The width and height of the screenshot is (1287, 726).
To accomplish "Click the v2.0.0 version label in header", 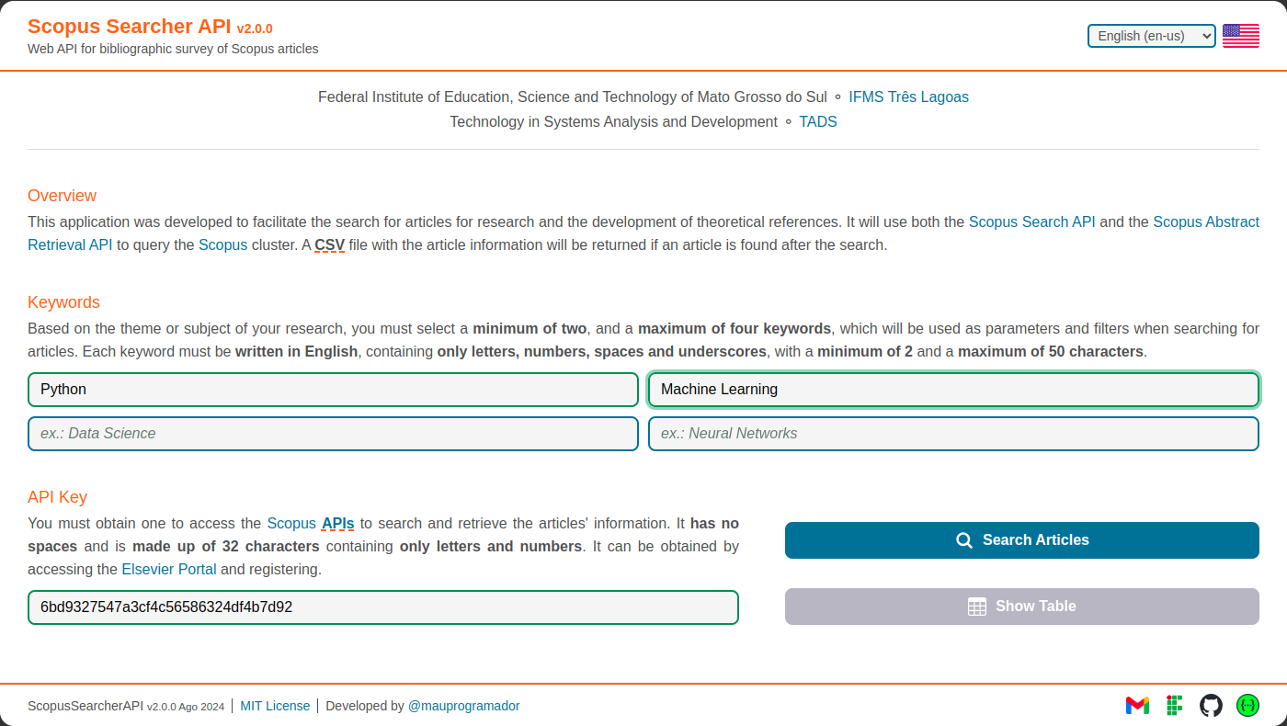I will coord(255,28).
